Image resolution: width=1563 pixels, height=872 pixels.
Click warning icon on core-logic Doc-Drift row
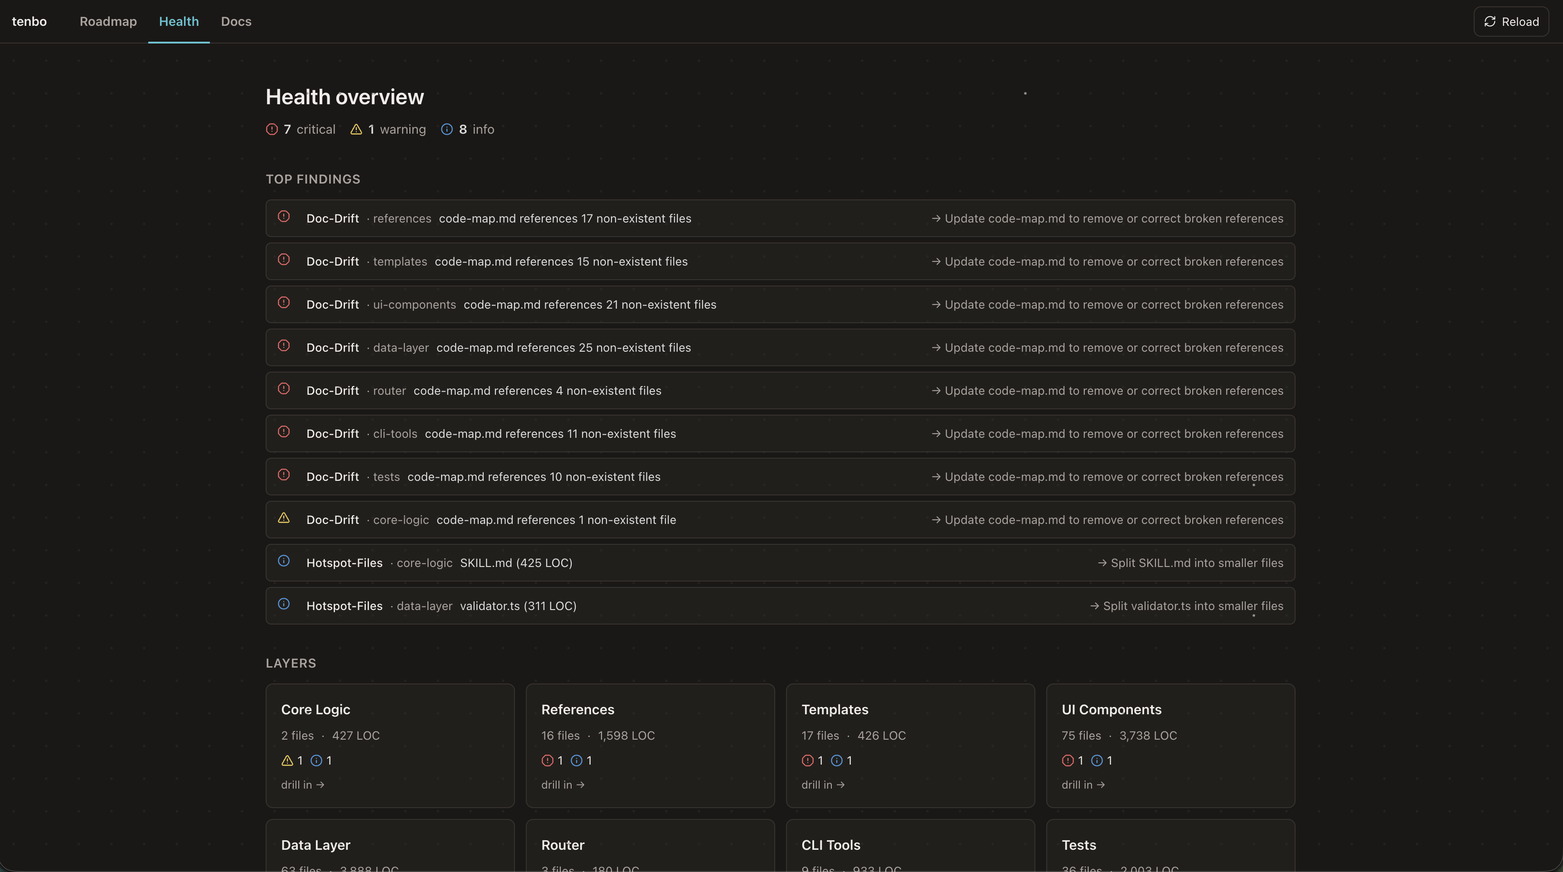click(x=283, y=518)
